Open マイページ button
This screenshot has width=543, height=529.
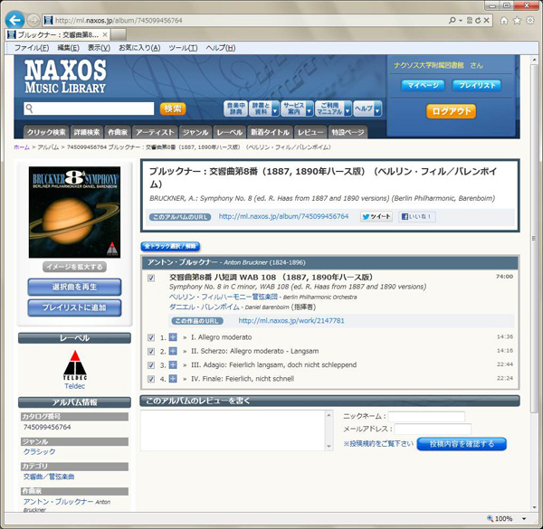[423, 85]
